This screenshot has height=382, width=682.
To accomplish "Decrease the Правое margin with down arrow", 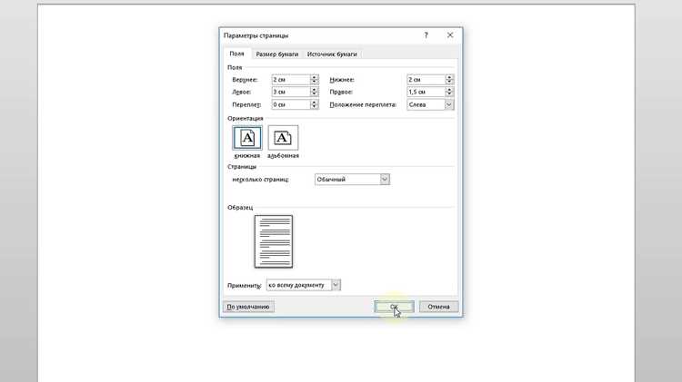I will (x=449, y=94).
